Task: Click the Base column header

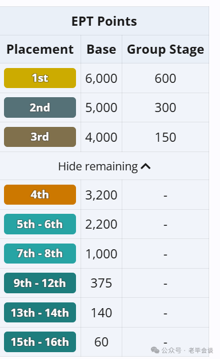Action: [x=101, y=50]
